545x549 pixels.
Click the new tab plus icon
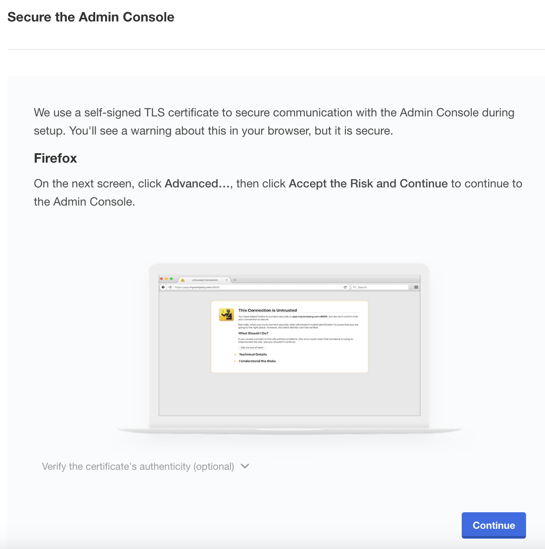[x=235, y=280]
